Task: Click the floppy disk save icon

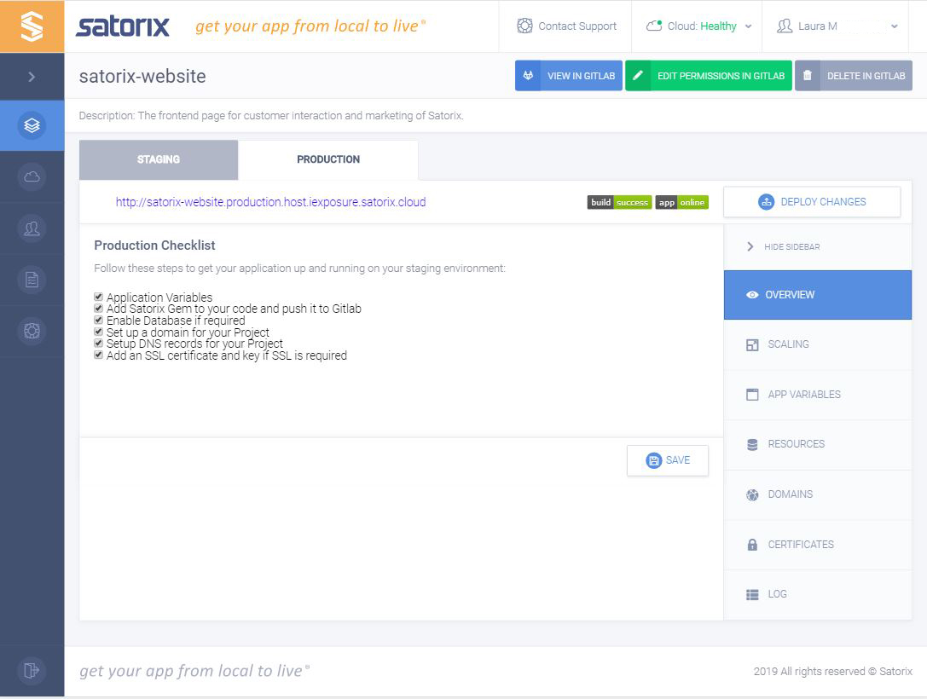Action: click(654, 460)
